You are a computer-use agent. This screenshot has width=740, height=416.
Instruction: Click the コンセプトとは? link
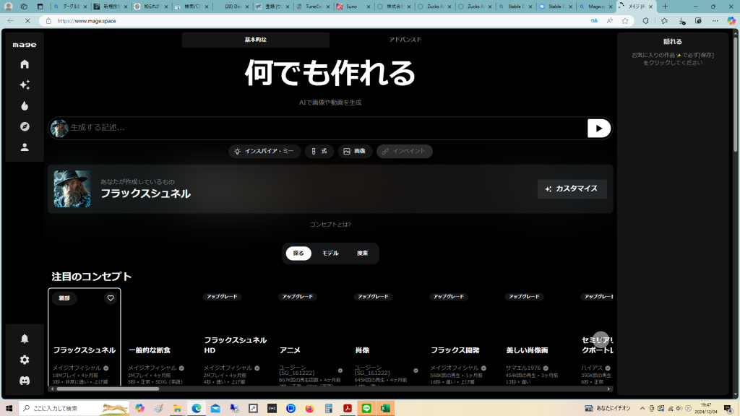pos(330,225)
